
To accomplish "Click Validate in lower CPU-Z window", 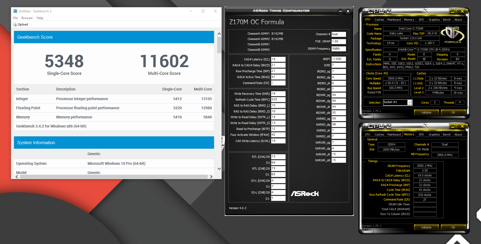I will pos(426,227).
